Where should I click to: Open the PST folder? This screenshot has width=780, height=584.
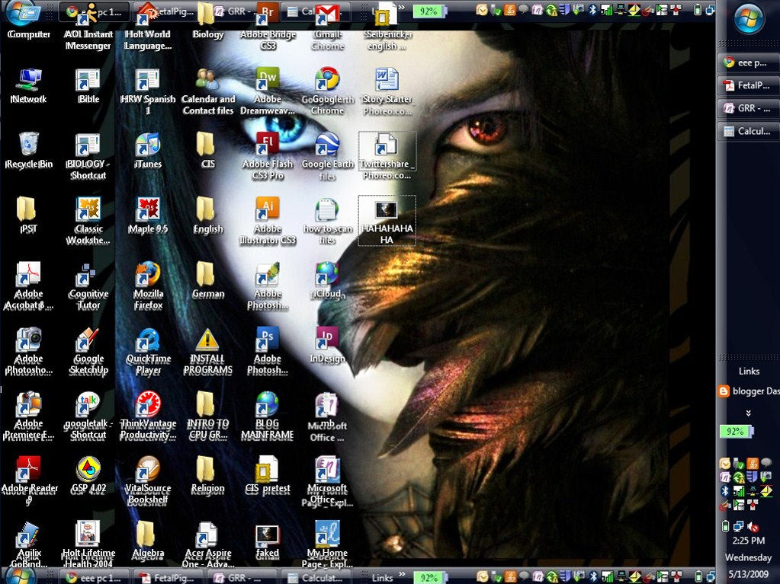[x=27, y=215]
